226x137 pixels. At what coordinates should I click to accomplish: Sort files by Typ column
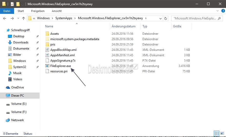tap(145, 26)
